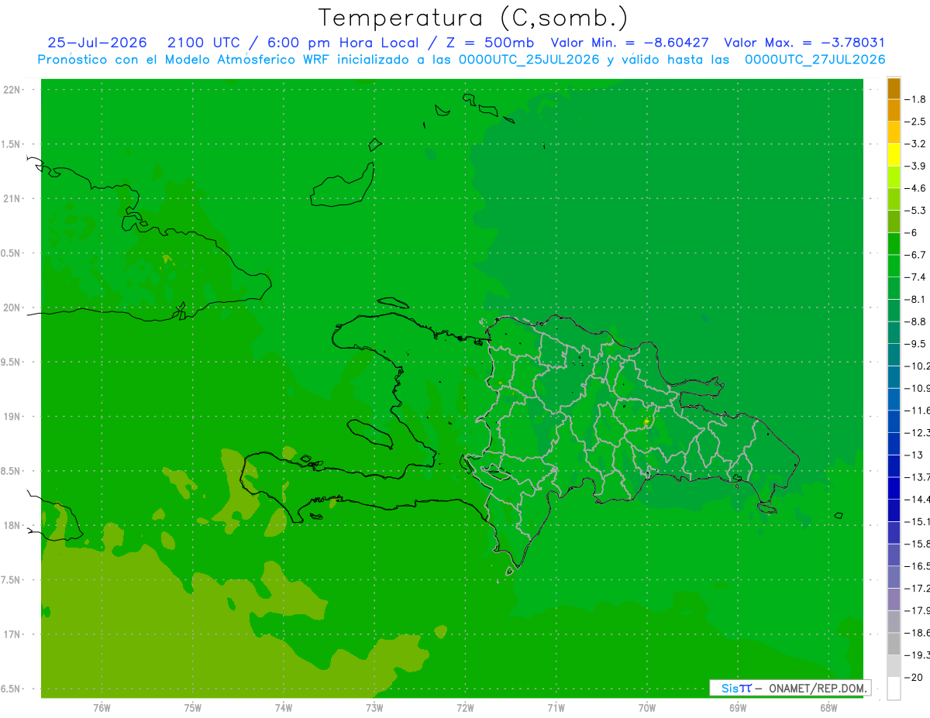Click the "73W" longitude axis label
Image resolution: width=930 pixels, height=718 pixels.
point(374,708)
